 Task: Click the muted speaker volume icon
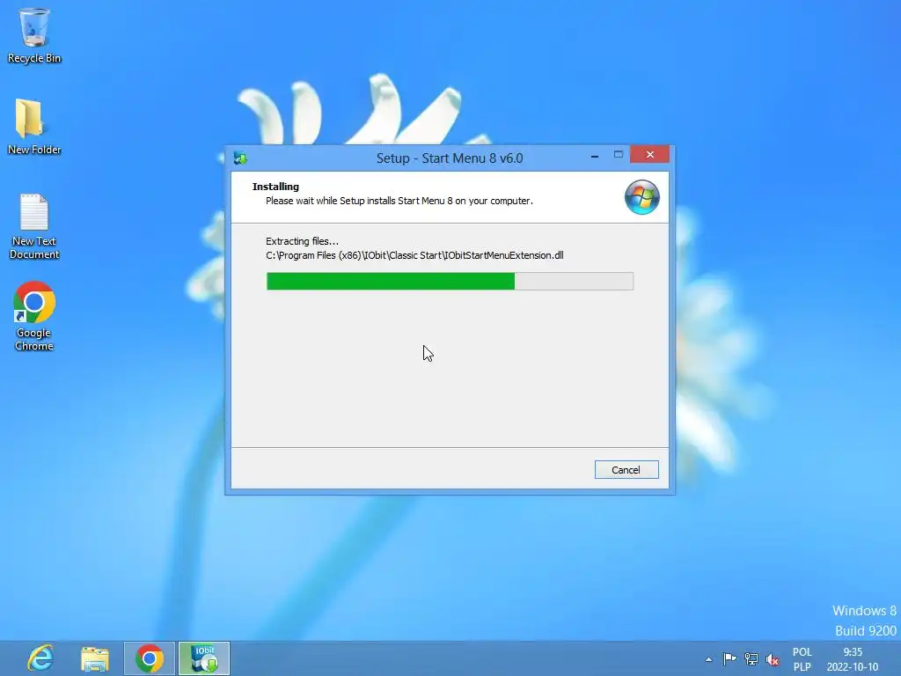(x=773, y=659)
